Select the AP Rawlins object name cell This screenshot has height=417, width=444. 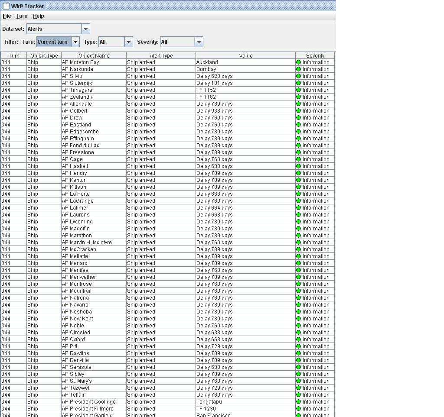pos(94,353)
